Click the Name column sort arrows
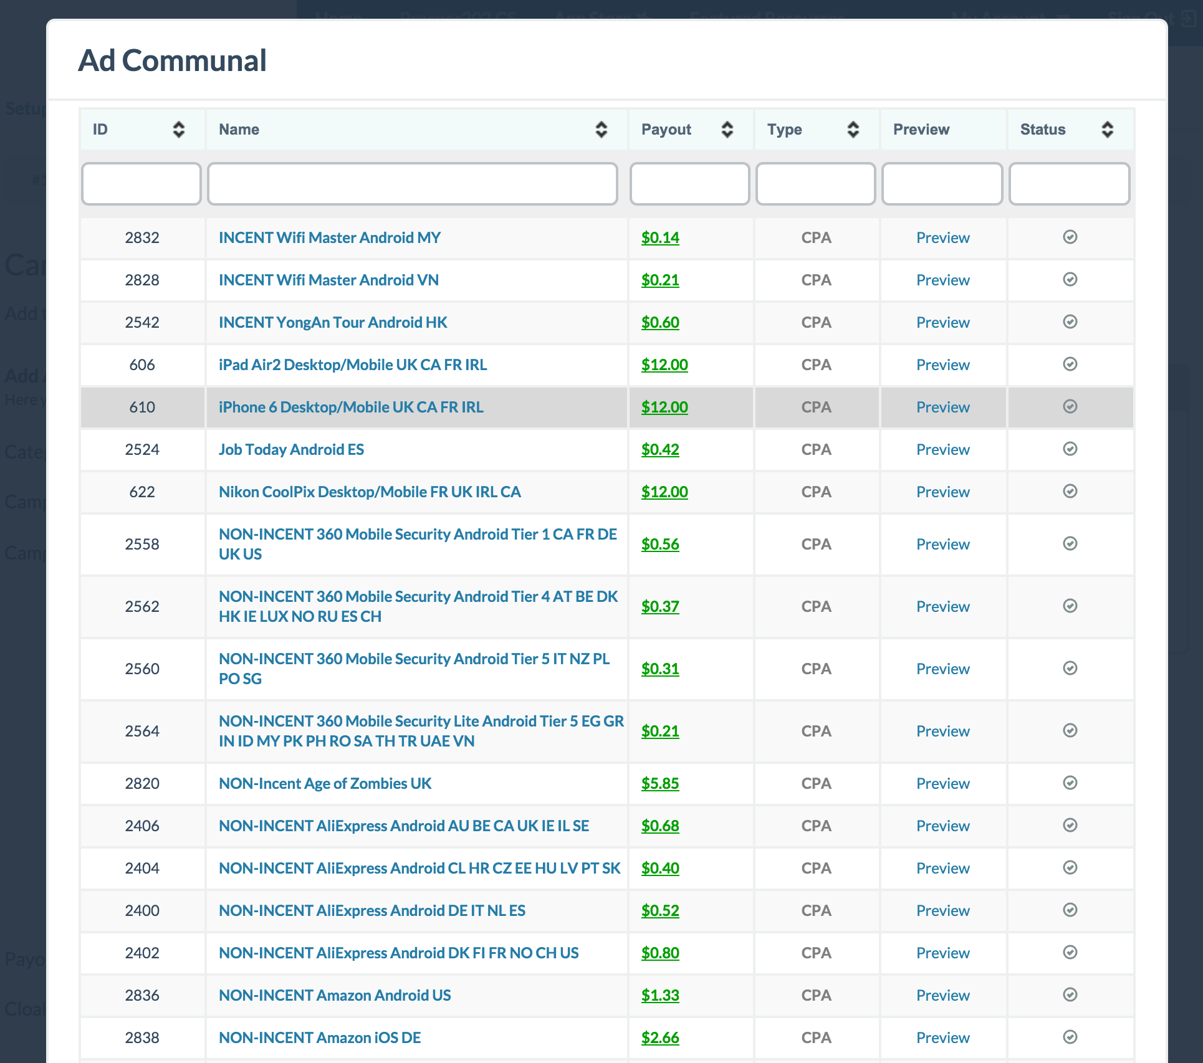The height and width of the screenshot is (1063, 1203). [x=600, y=130]
